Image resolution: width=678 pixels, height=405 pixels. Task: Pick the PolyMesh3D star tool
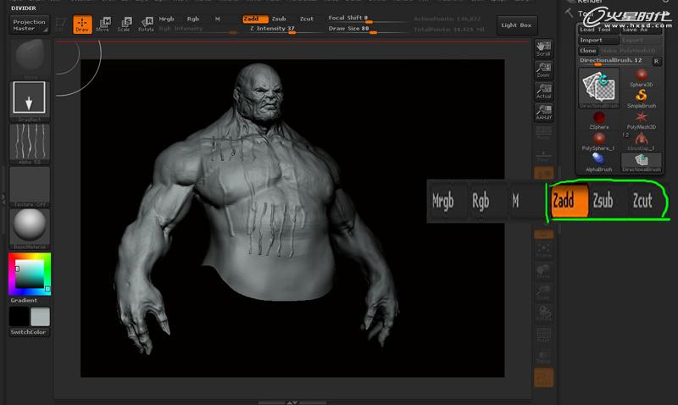642,118
